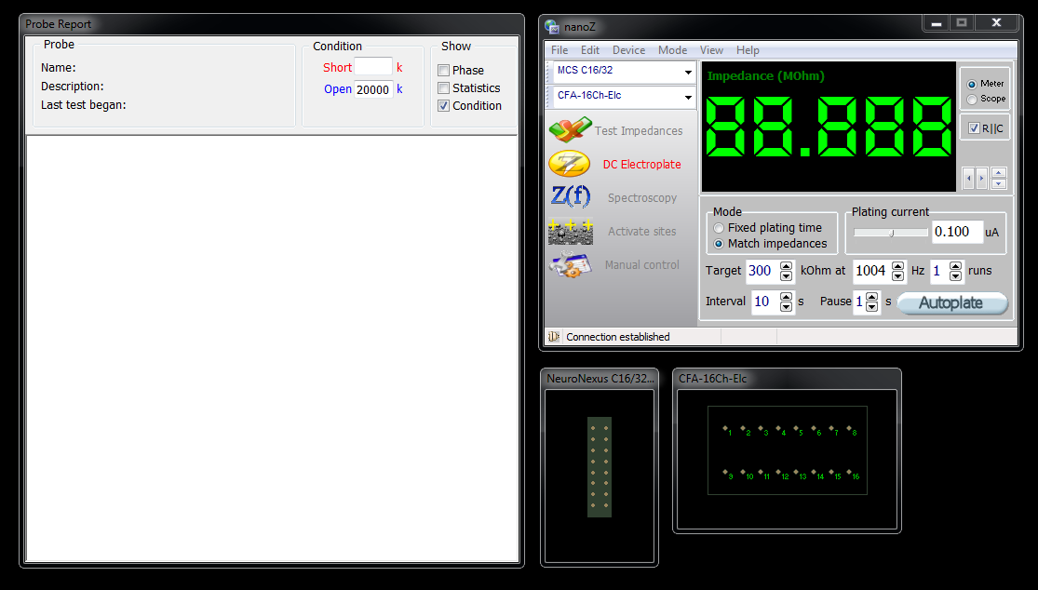Click electrode site 1 in CFA-16Ch-Elc
Image resolution: width=1038 pixels, height=590 pixels.
[726, 428]
